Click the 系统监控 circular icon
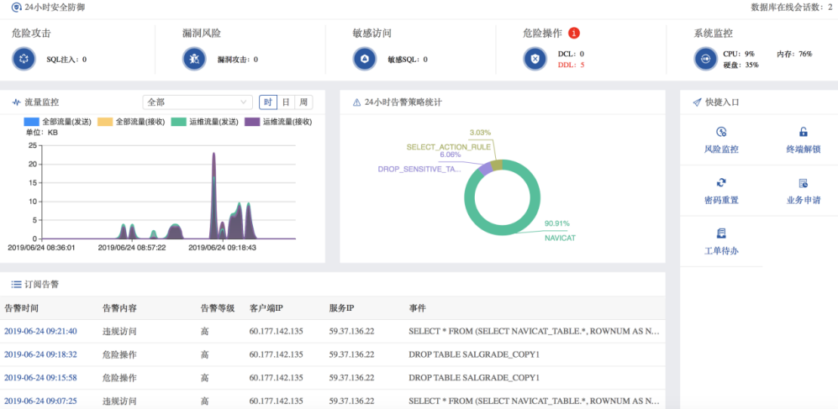This screenshot has width=838, height=409. pyautogui.click(x=705, y=59)
